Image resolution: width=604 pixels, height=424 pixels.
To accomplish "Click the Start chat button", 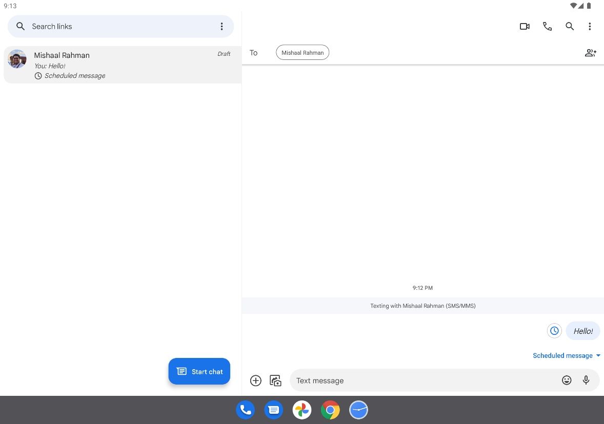I will [199, 371].
